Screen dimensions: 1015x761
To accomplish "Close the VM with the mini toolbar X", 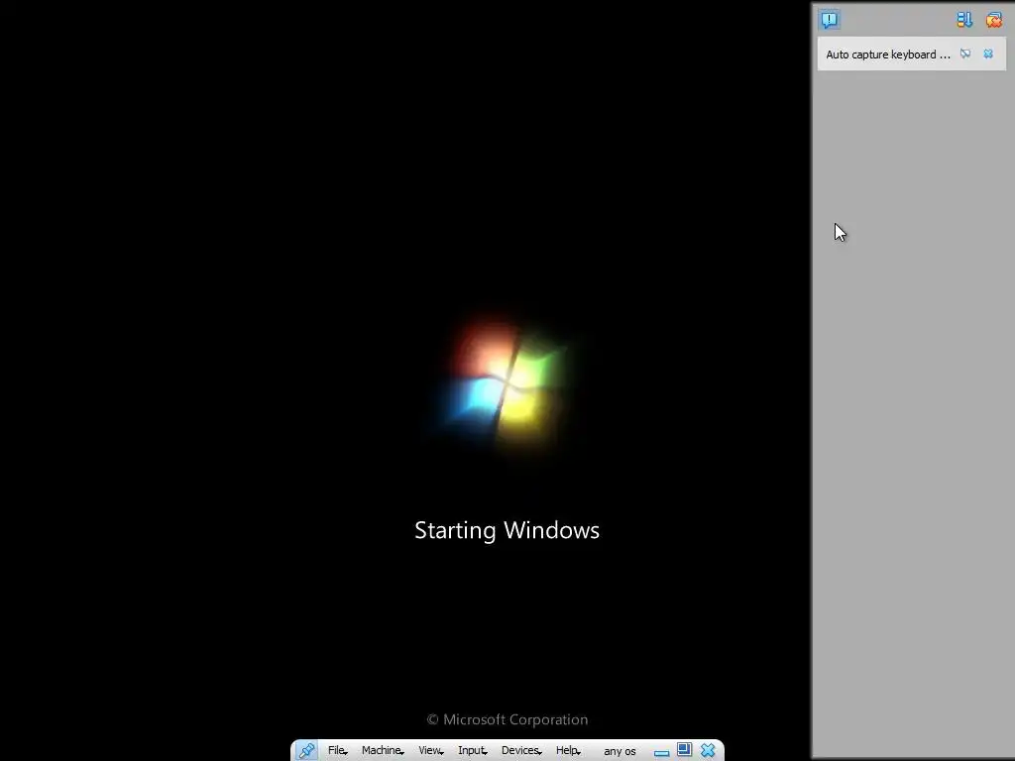I will click(x=708, y=751).
